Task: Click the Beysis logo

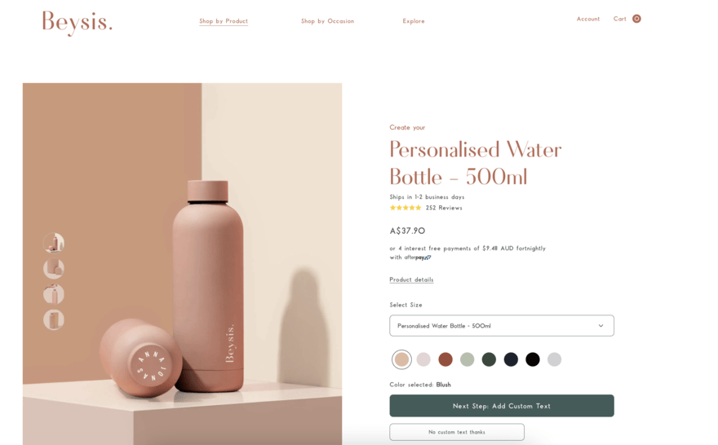Action: click(77, 22)
